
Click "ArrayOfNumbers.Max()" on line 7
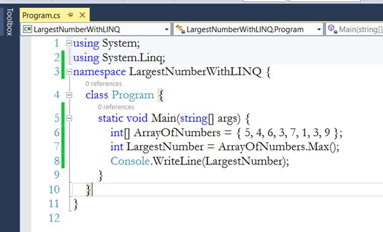pos(277,147)
